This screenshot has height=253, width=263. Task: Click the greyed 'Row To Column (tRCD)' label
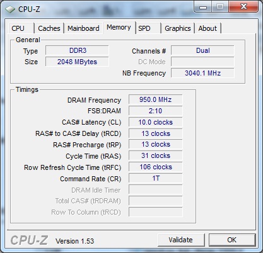[86, 212]
